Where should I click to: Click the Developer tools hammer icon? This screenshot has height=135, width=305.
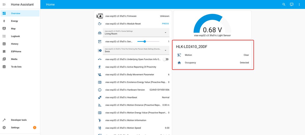pos(4,120)
